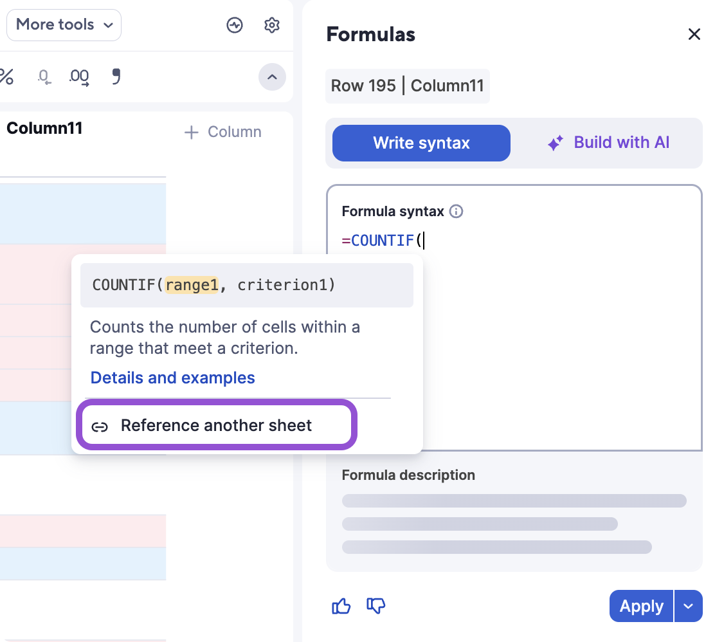Add a new Column
Image resolution: width=724 pixels, height=642 pixels.
tap(222, 133)
